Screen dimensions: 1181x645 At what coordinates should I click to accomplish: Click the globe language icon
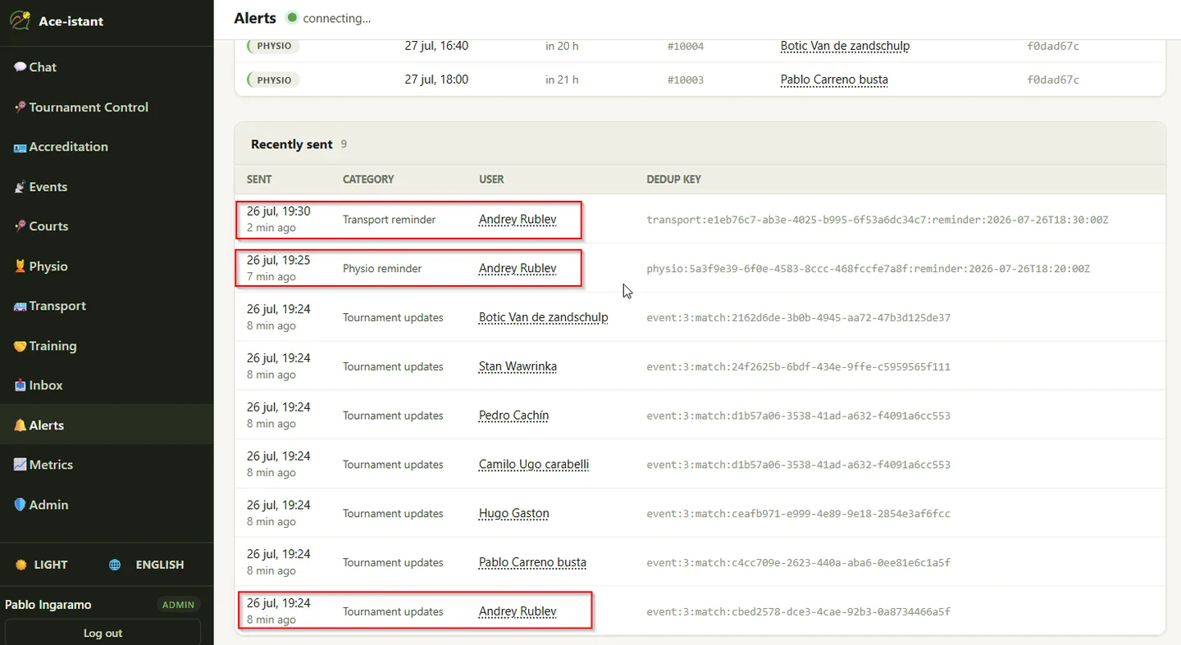(115, 565)
